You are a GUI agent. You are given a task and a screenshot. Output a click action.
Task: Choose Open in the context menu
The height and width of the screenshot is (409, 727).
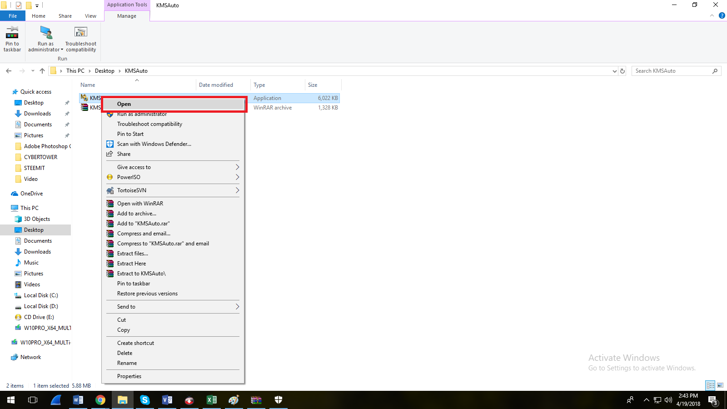coord(173,104)
